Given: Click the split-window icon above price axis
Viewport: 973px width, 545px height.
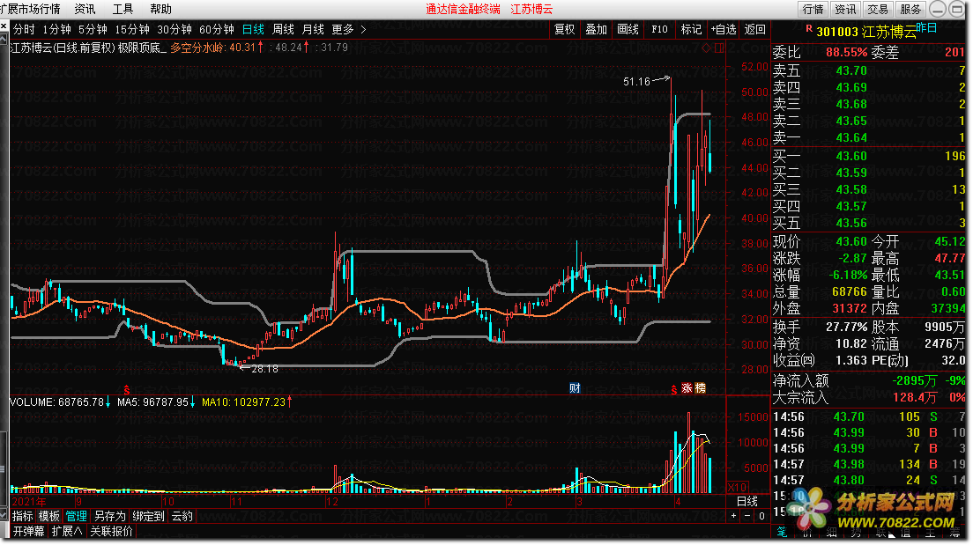Looking at the screenshot, I should 719,48.
